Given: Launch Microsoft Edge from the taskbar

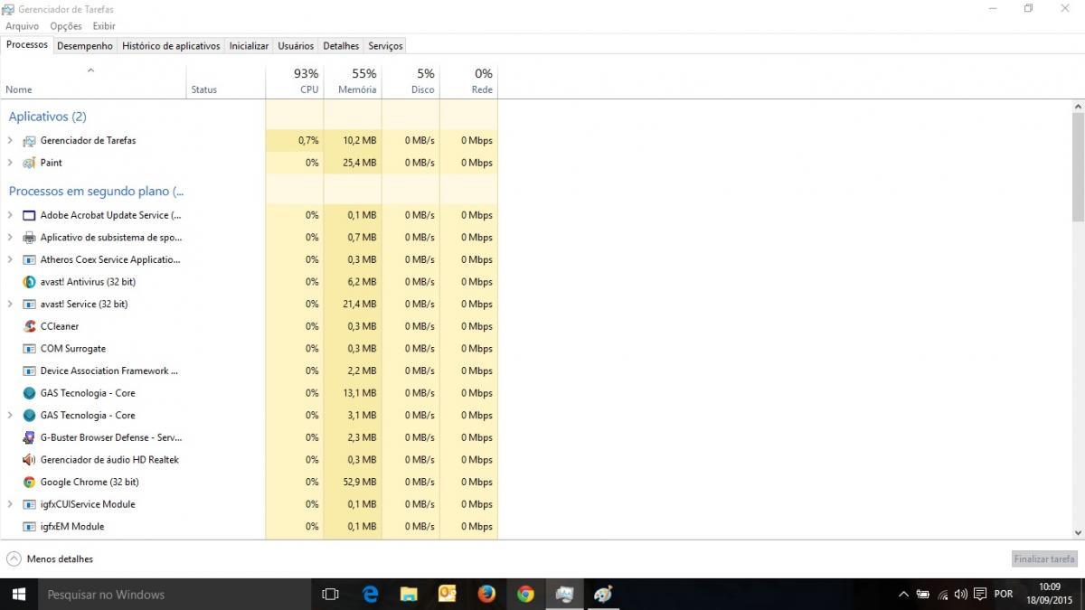Looking at the screenshot, I should [x=370, y=595].
